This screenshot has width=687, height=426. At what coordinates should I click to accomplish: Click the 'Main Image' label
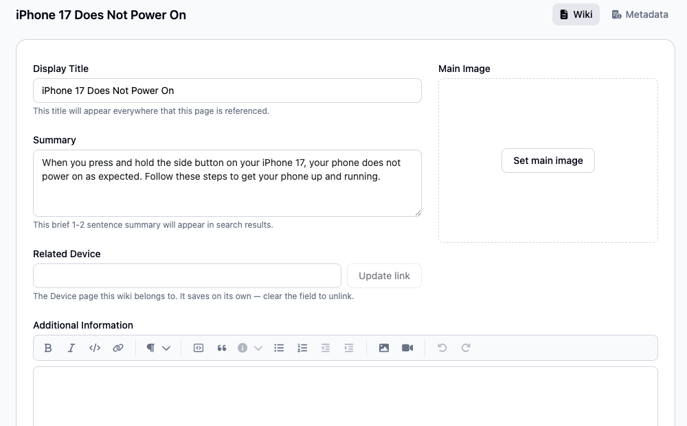(464, 69)
